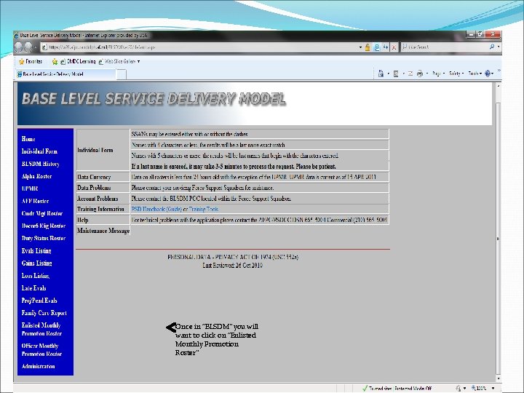The width and height of the screenshot is (524, 393).
Task: Open Evals Listing link
Action: pos(36,250)
